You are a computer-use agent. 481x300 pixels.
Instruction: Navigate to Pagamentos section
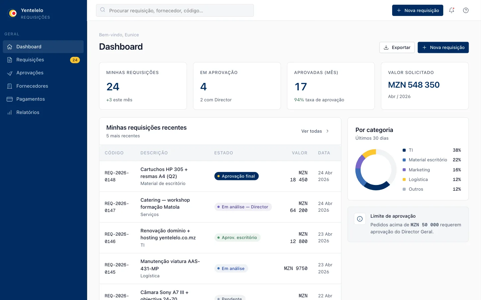click(43, 99)
